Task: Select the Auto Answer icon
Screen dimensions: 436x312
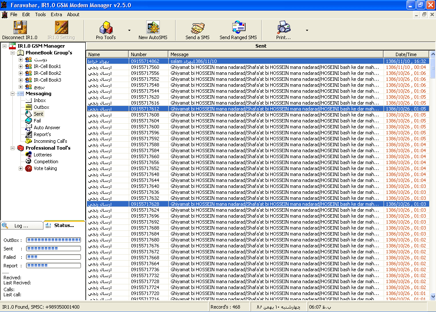Action: (x=29, y=127)
